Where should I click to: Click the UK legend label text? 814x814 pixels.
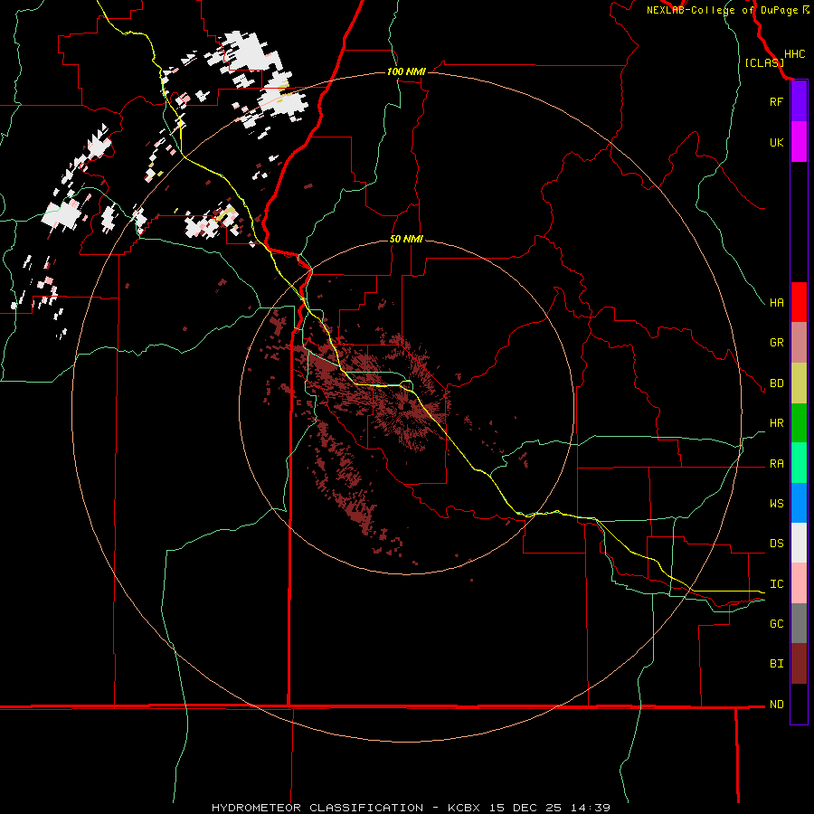[x=776, y=142]
